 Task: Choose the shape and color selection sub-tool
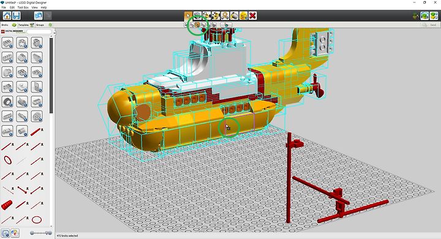[214, 25]
